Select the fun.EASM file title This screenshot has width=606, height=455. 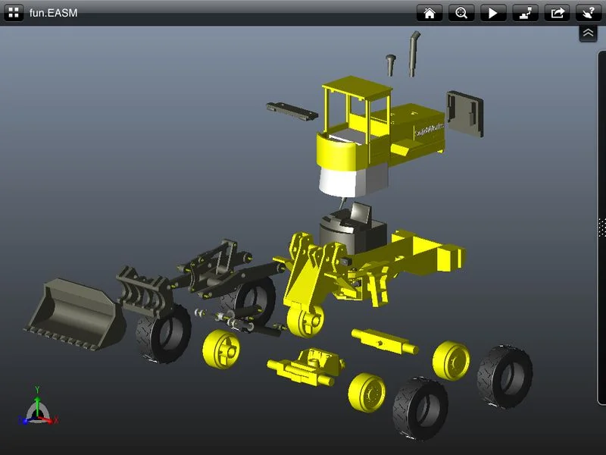pos(53,13)
